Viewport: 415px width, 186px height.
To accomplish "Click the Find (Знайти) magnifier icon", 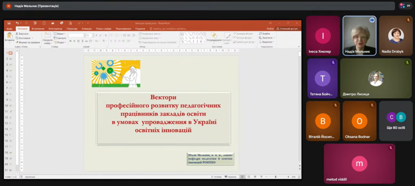I will point(261,34).
